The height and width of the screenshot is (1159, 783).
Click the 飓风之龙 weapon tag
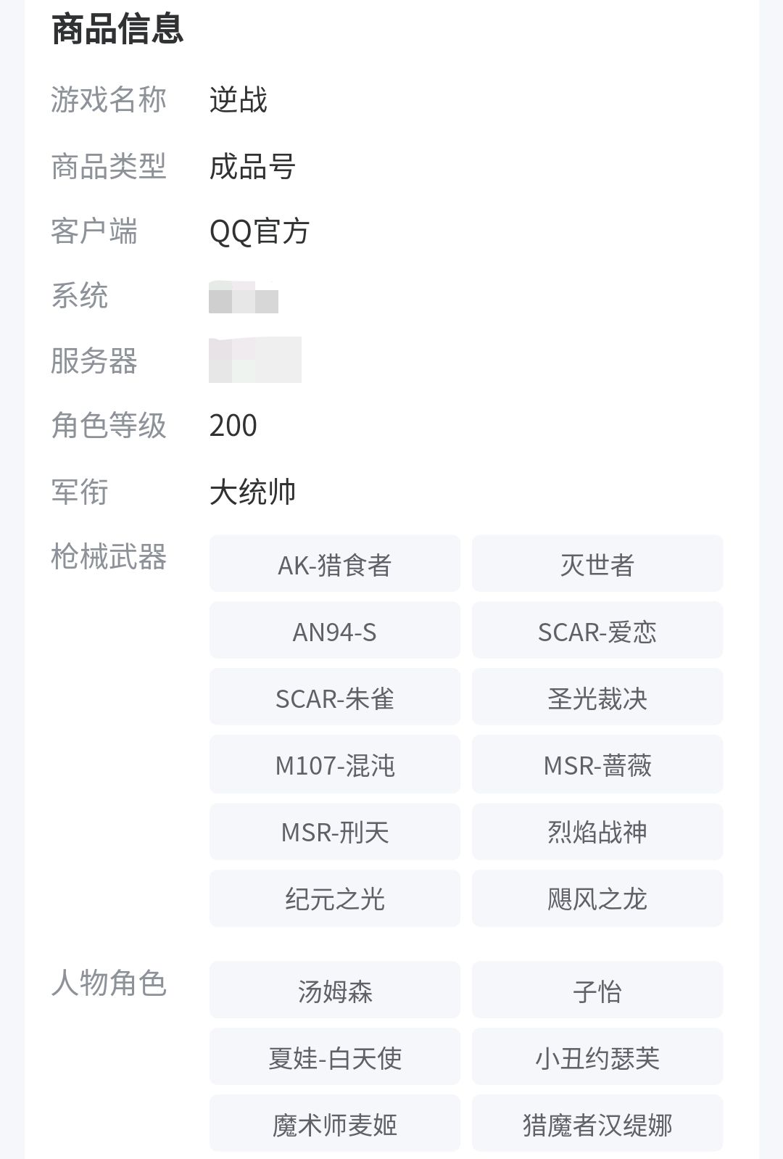(x=597, y=899)
